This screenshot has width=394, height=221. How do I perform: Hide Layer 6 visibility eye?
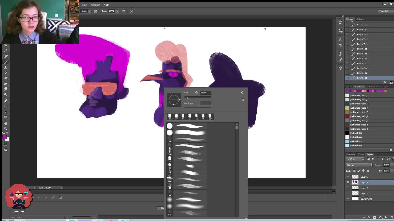(348, 177)
